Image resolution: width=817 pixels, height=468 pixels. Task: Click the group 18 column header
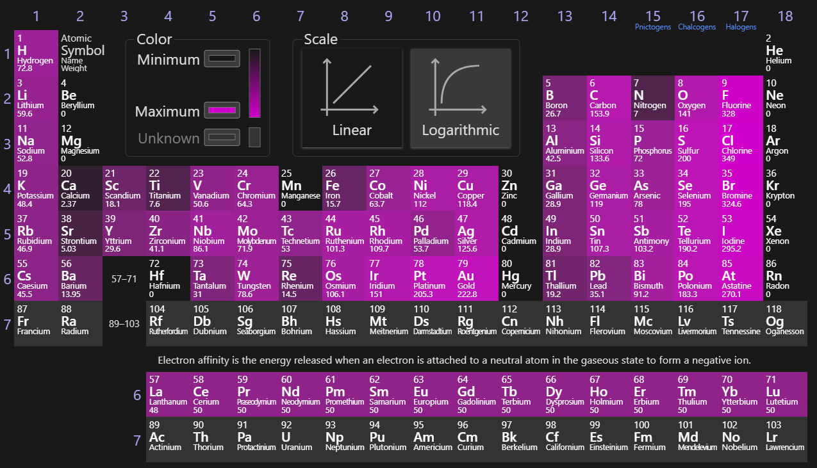[x=785, y=16]
